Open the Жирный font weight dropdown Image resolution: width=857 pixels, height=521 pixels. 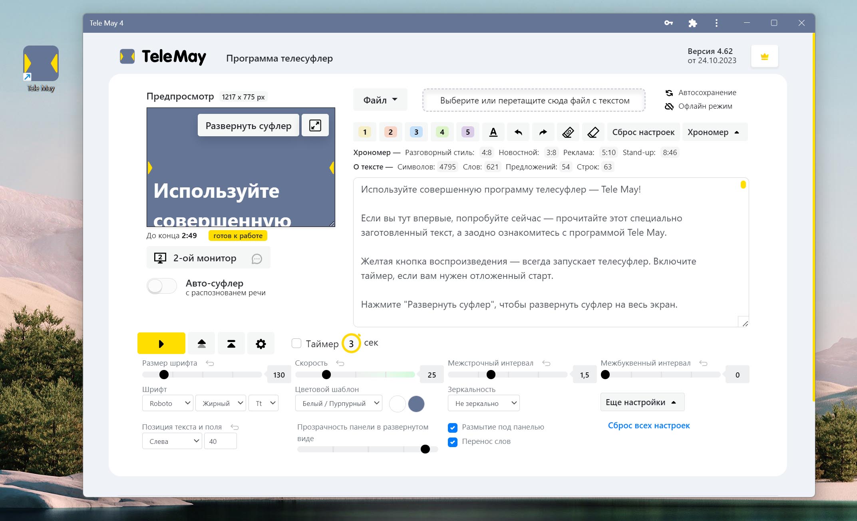pyautogui.click(x=221, y=403)
